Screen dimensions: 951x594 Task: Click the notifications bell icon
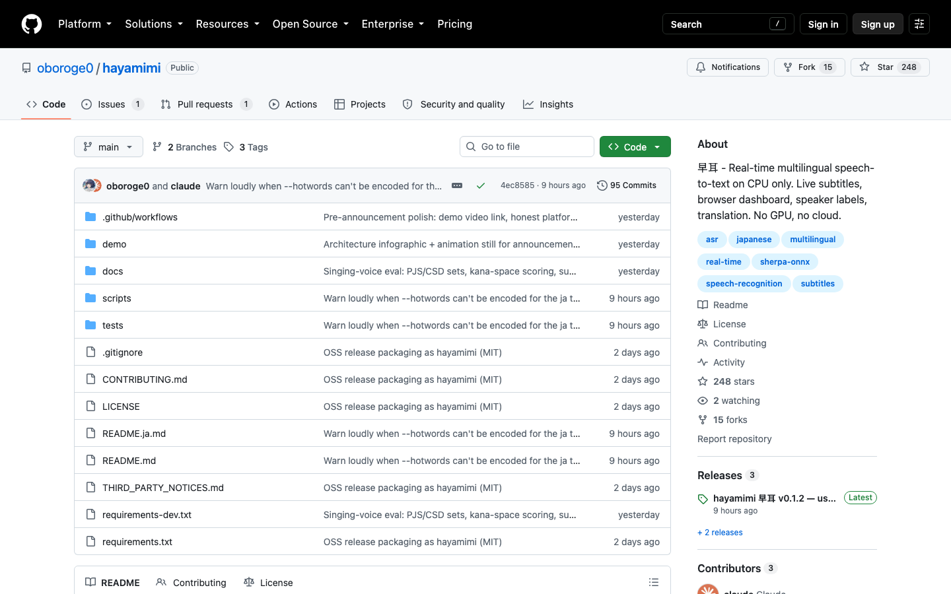click(x=701, y=67)
